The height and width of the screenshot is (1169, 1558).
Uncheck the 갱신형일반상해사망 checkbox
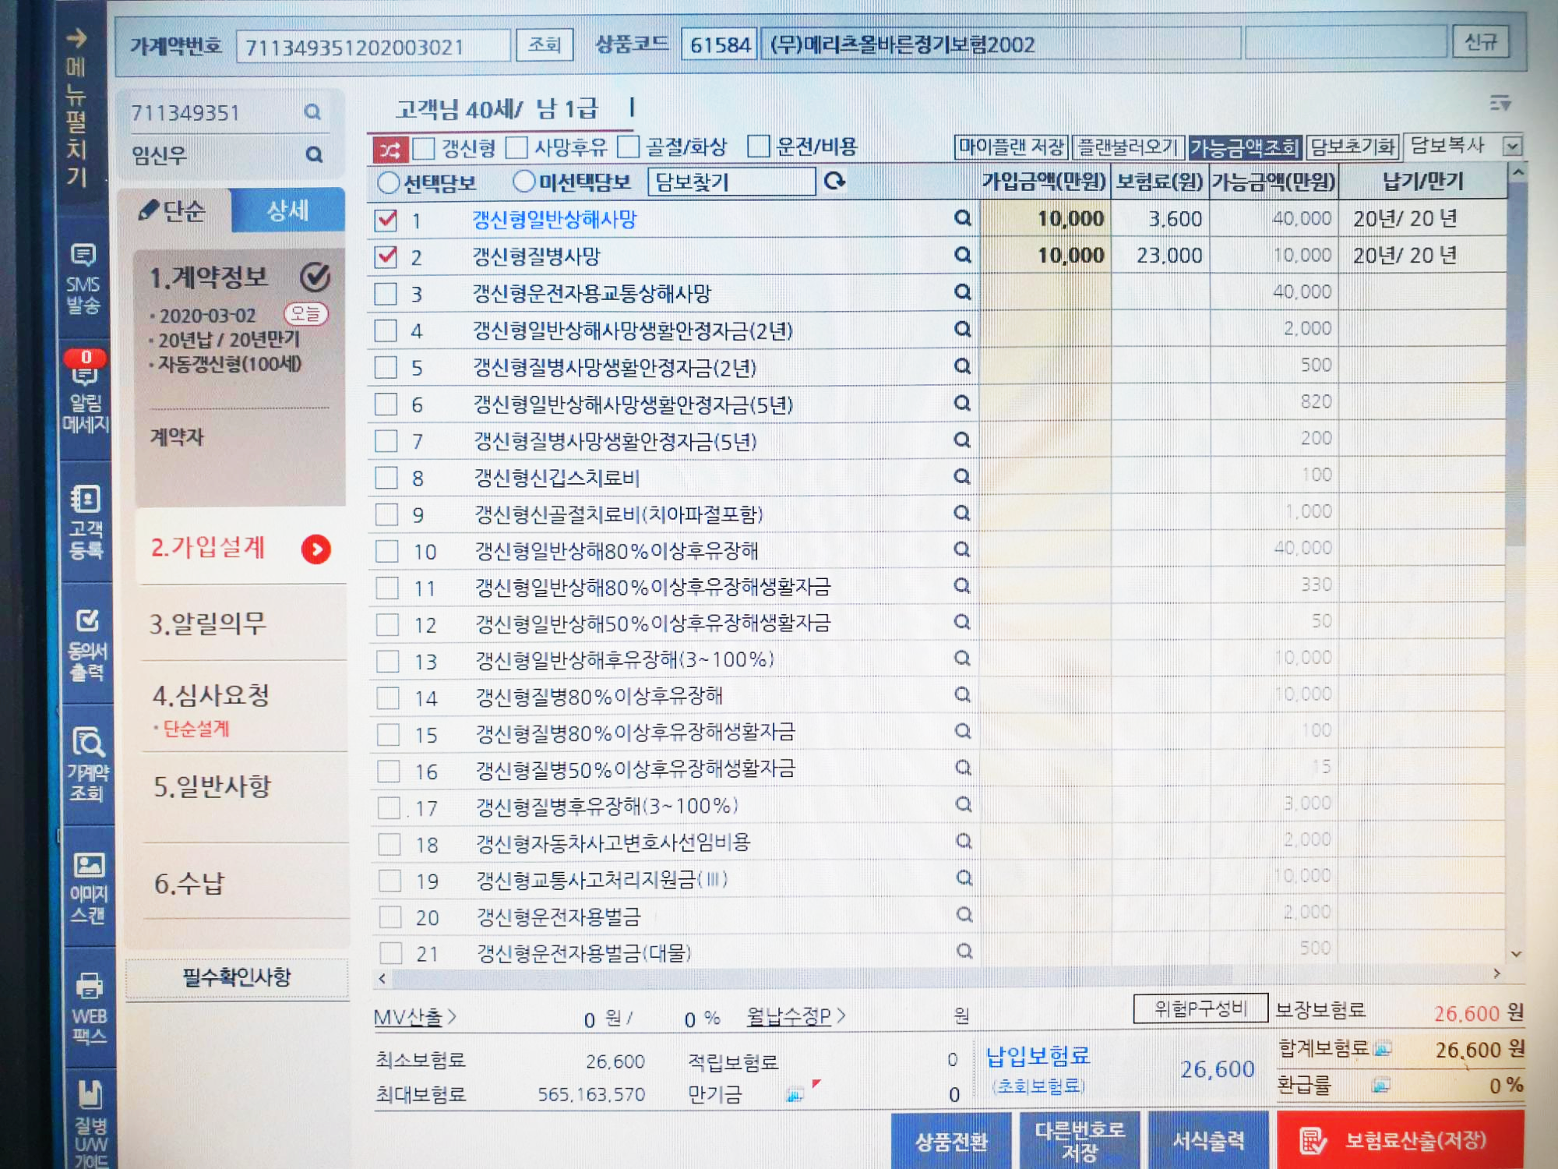click(386, 220)
